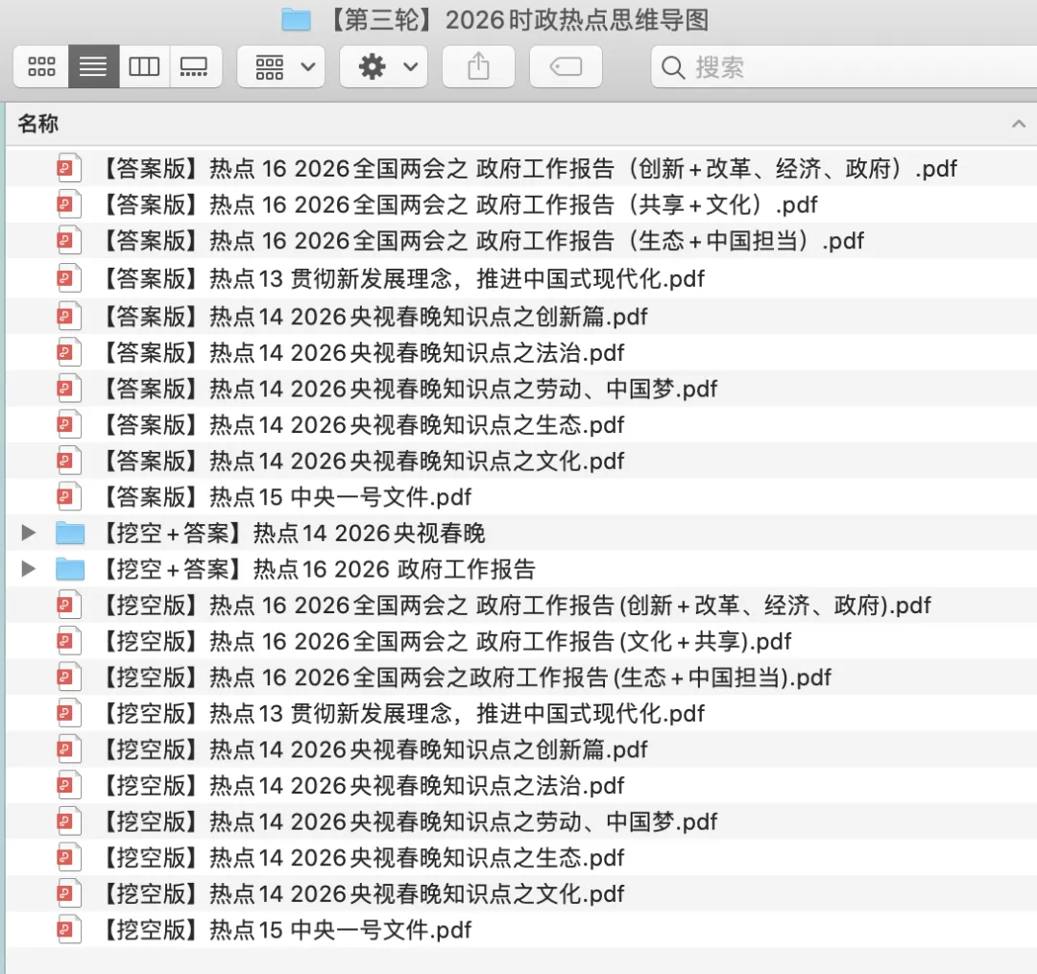
Task: Click the search magnifier icon
Action: click(675, 67)
